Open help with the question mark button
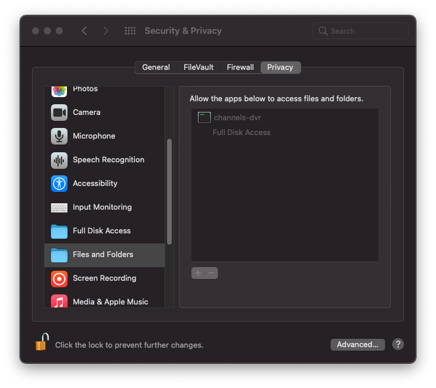This screenshot has height=388, width=436. click(398, 344)
